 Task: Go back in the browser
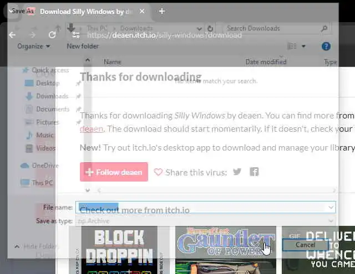[x=12, y=35]
